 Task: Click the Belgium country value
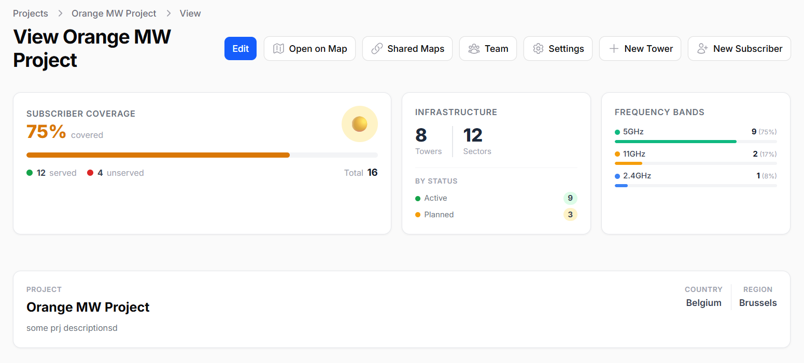click(703, 303)
